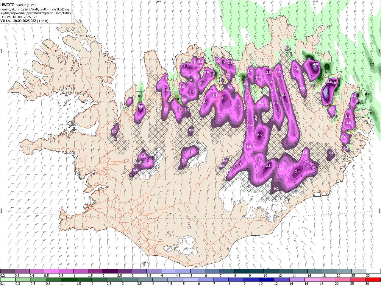Viewport: 381px width, 286px height.
Task: Click the '2.4' snowfall value on the map
Action: tap(297, 171)
